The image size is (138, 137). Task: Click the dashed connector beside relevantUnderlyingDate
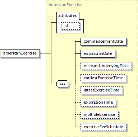(x=78, y=66)
